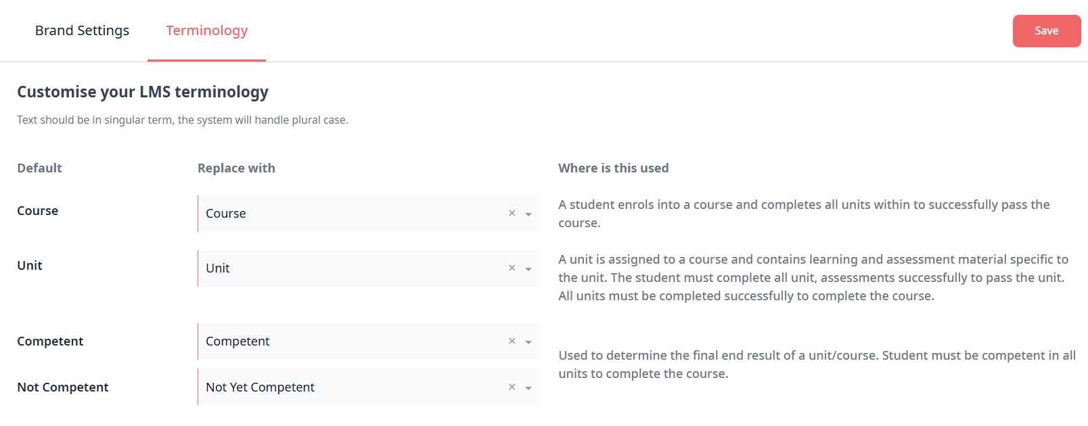Clear the Course replacement value
This screenshot has height=426, width=1088.
click(512, 213)
